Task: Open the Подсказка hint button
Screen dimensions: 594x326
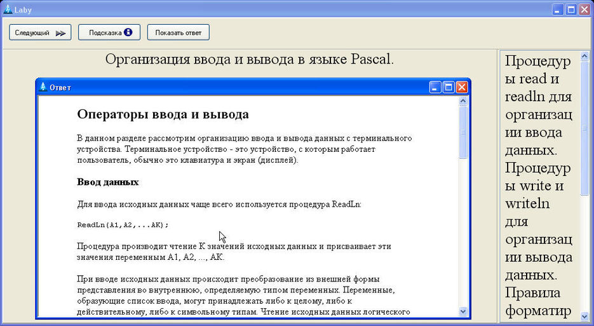Action: (x=109, y=32)
